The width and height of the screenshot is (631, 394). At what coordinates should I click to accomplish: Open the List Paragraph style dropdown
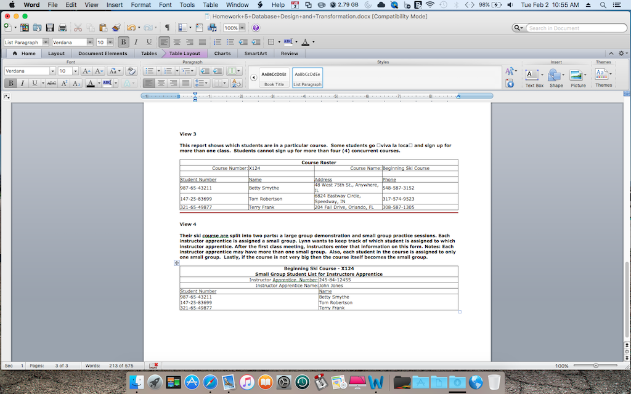coord(45,42)
